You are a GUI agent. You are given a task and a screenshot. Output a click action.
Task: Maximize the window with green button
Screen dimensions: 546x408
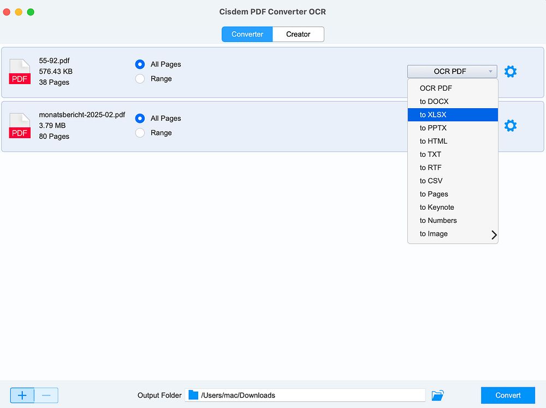[x=31, y=12]
